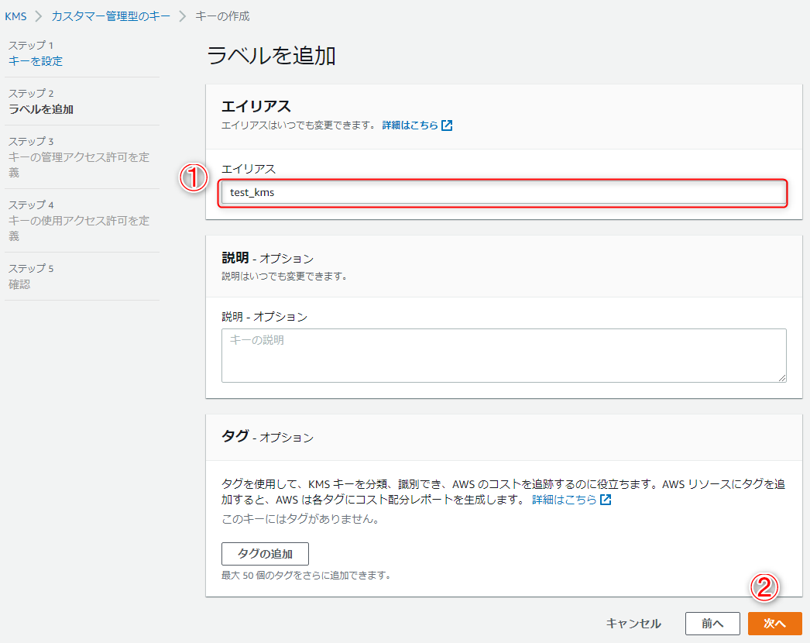Click the 説明 - オプション section heading
810x643 pixels.
point(268,258)
